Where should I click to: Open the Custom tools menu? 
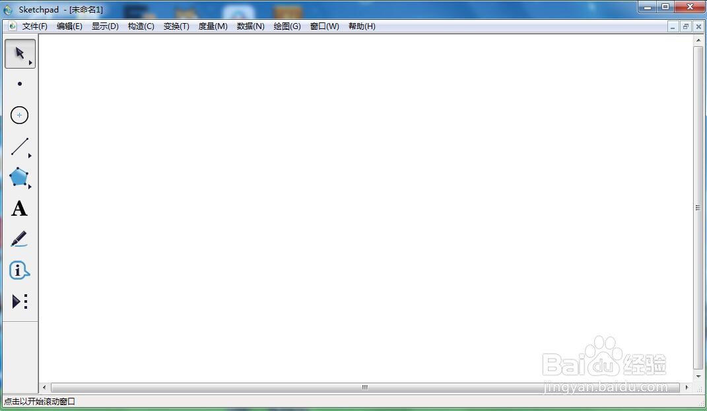(20, 301)
